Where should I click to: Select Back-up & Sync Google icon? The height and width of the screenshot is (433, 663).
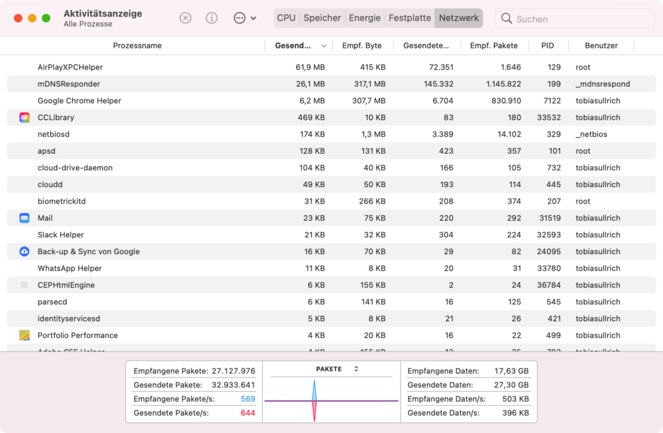click(25, 251)
